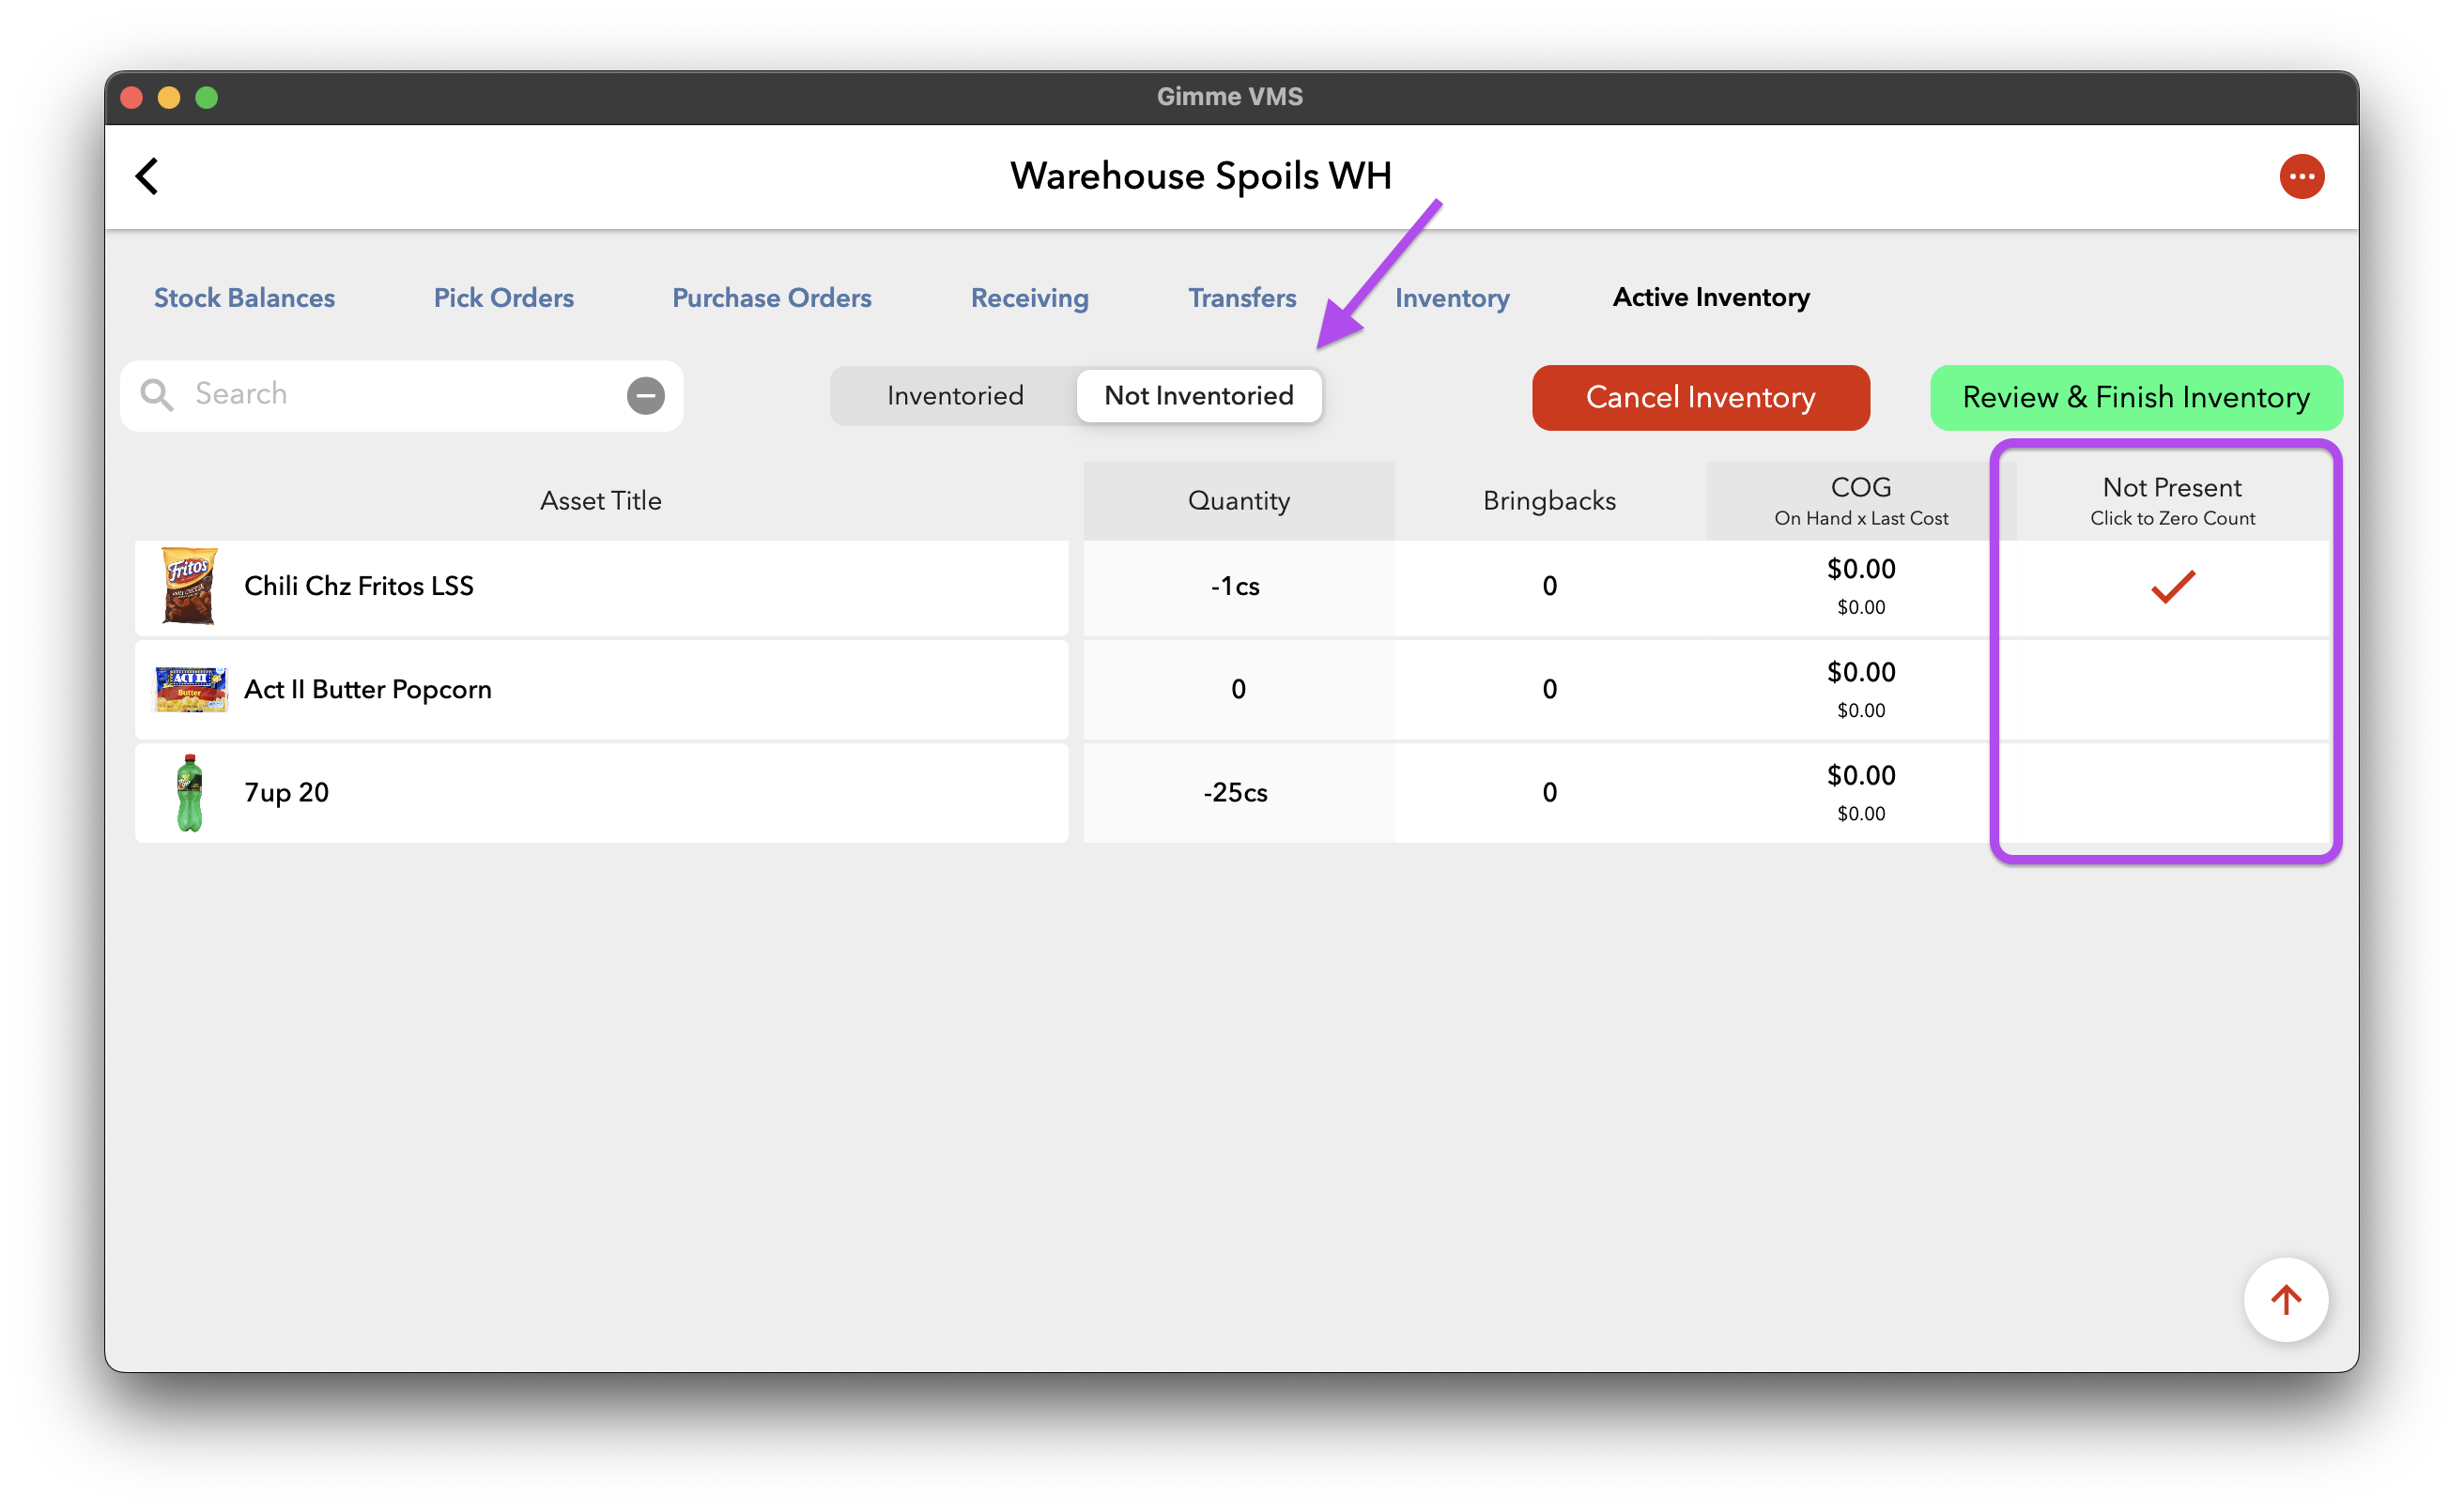Click Bringbacks value for Act II Butter Popcorn
Screen dimensions: 2464x1511
coord(1549,690)
